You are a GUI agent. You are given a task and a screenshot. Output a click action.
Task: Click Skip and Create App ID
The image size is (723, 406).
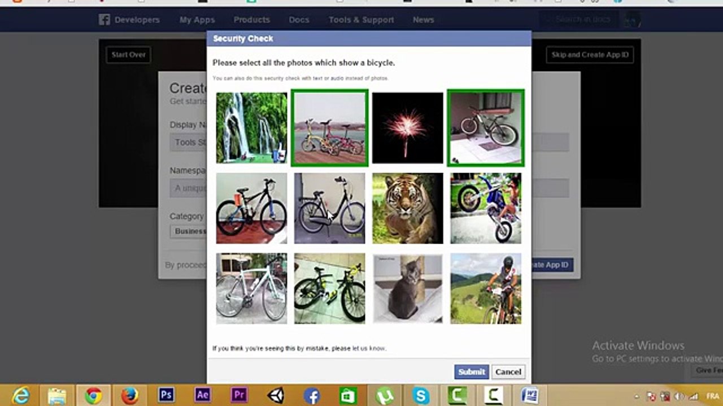590,55
